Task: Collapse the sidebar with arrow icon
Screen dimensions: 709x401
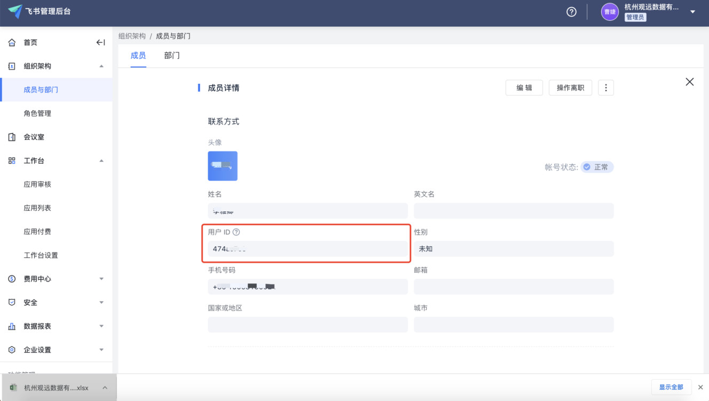Action: [100, 43]
